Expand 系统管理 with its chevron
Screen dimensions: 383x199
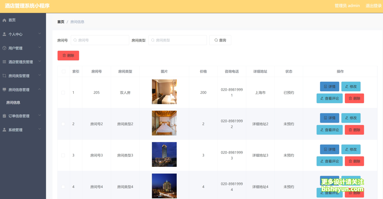tap(39, 130)
